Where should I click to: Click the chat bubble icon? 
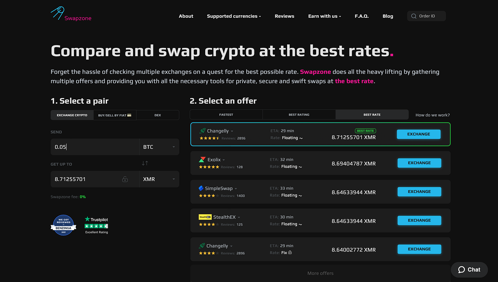click(x=461, y=270)
